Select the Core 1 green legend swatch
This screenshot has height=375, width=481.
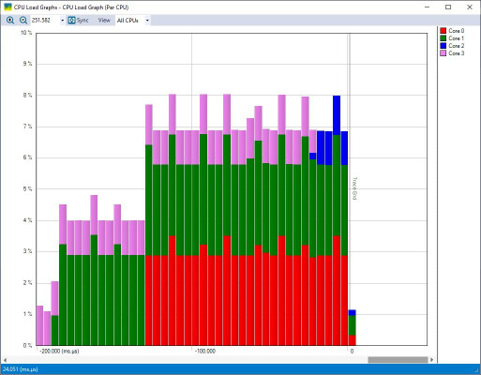coord(443,38)
